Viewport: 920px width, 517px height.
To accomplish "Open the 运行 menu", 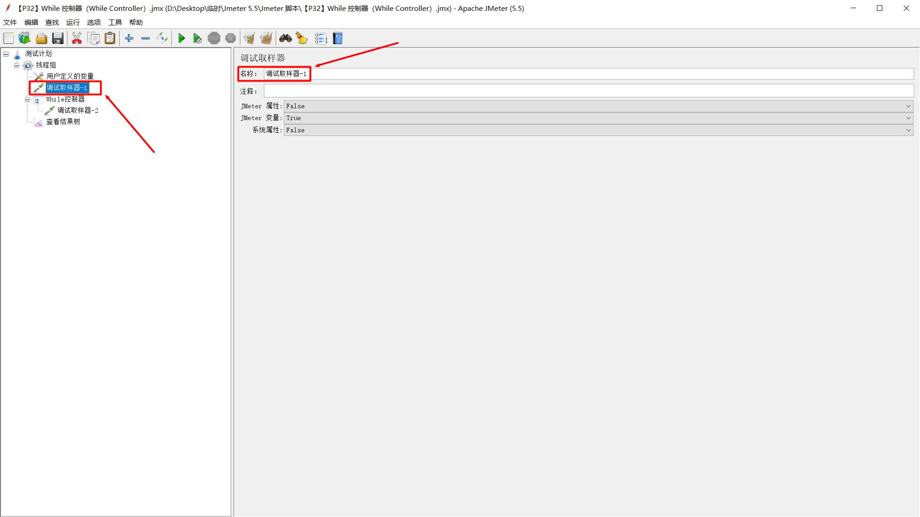I will (73, 22).
